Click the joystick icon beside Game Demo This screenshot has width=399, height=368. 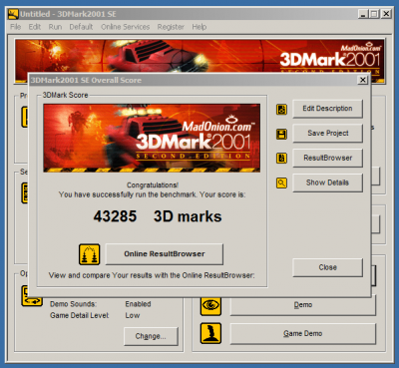[210, 333]
